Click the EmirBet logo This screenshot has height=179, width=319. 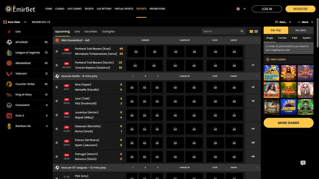point(20,9)
